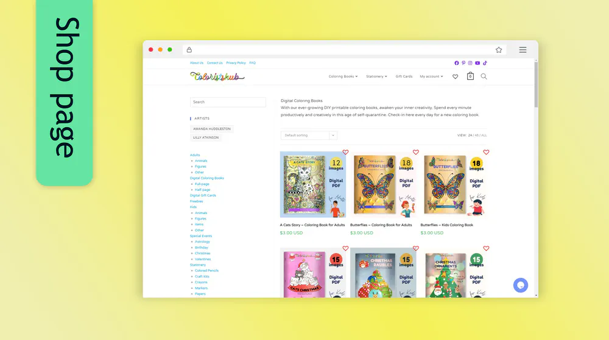This screenshot has height=340, width=609.
Task: Open Digital Coloring Books category
Action: point(206,178)
